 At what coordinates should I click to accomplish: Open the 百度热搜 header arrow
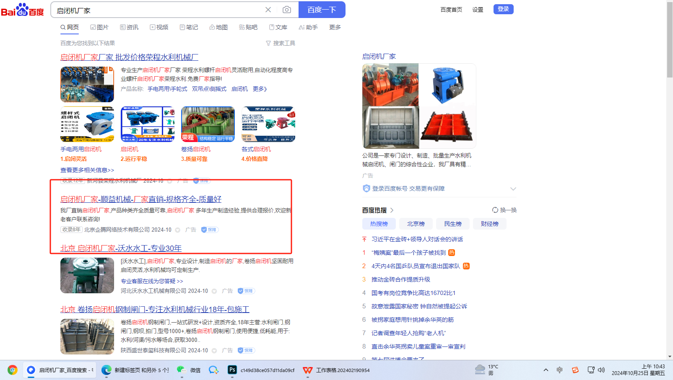392,210
